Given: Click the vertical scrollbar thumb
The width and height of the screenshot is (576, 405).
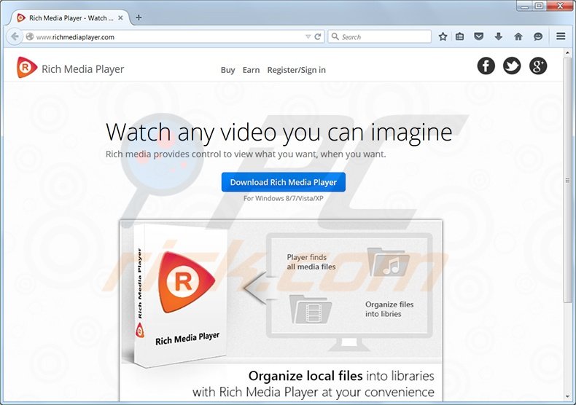Looking at the screenshot, I should pyautogui.click(x=567, y=181).
